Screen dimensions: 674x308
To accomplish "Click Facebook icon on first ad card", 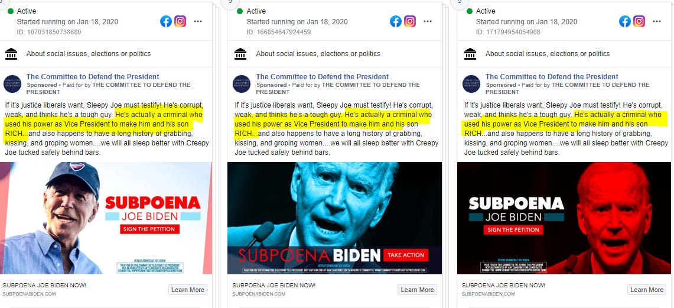I will click(x=166, y=21).
